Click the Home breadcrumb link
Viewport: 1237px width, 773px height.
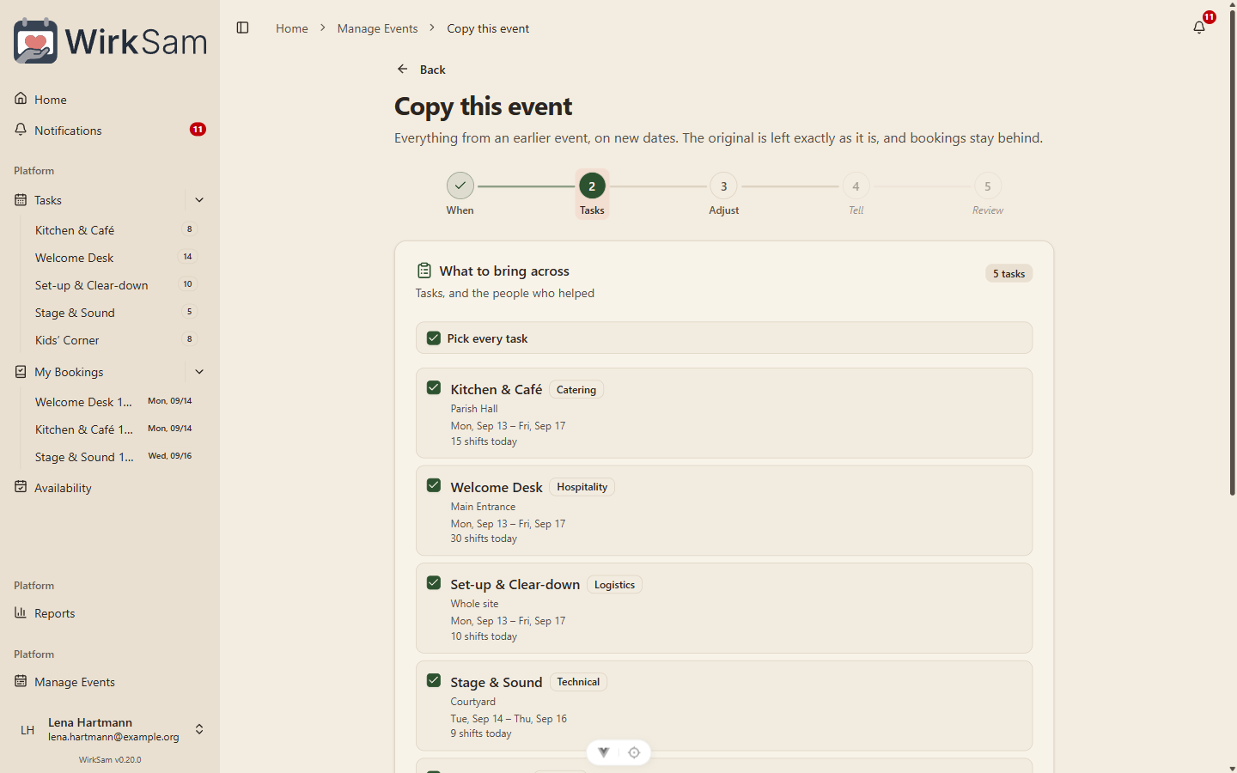click(x=291, y=28)
